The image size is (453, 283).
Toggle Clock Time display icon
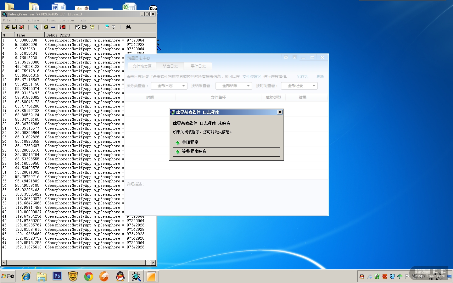pos(92,27)
